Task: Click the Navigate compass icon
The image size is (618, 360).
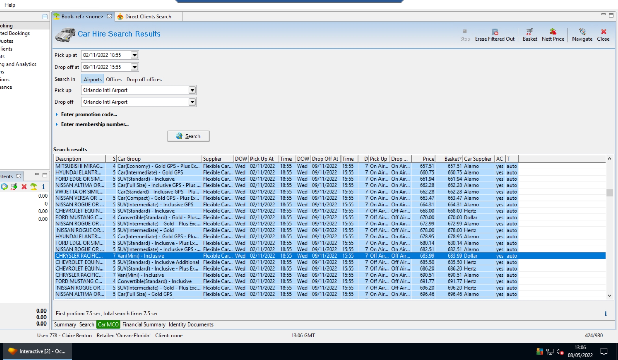Action: [x=582, y=32]
